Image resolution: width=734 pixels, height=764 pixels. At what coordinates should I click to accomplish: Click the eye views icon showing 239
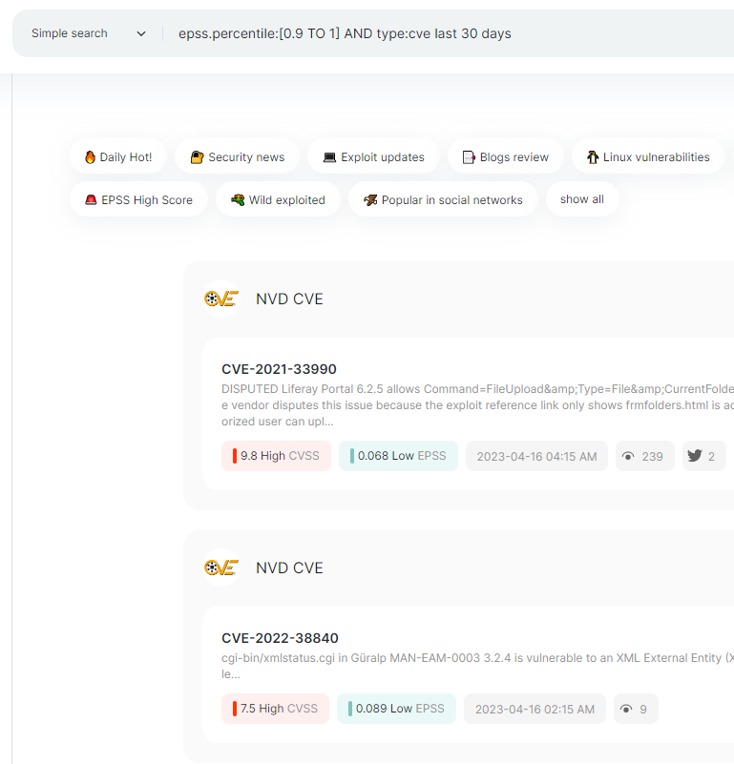628,456
